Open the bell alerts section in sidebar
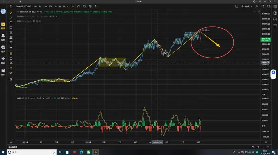 pos(3,37)
